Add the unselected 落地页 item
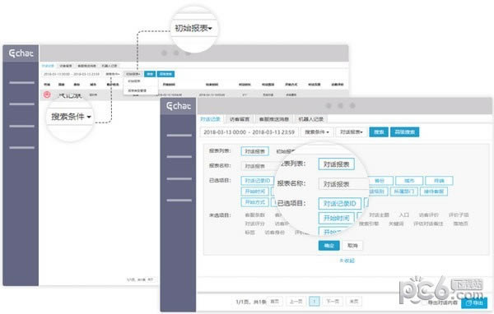 click(460, 224)
